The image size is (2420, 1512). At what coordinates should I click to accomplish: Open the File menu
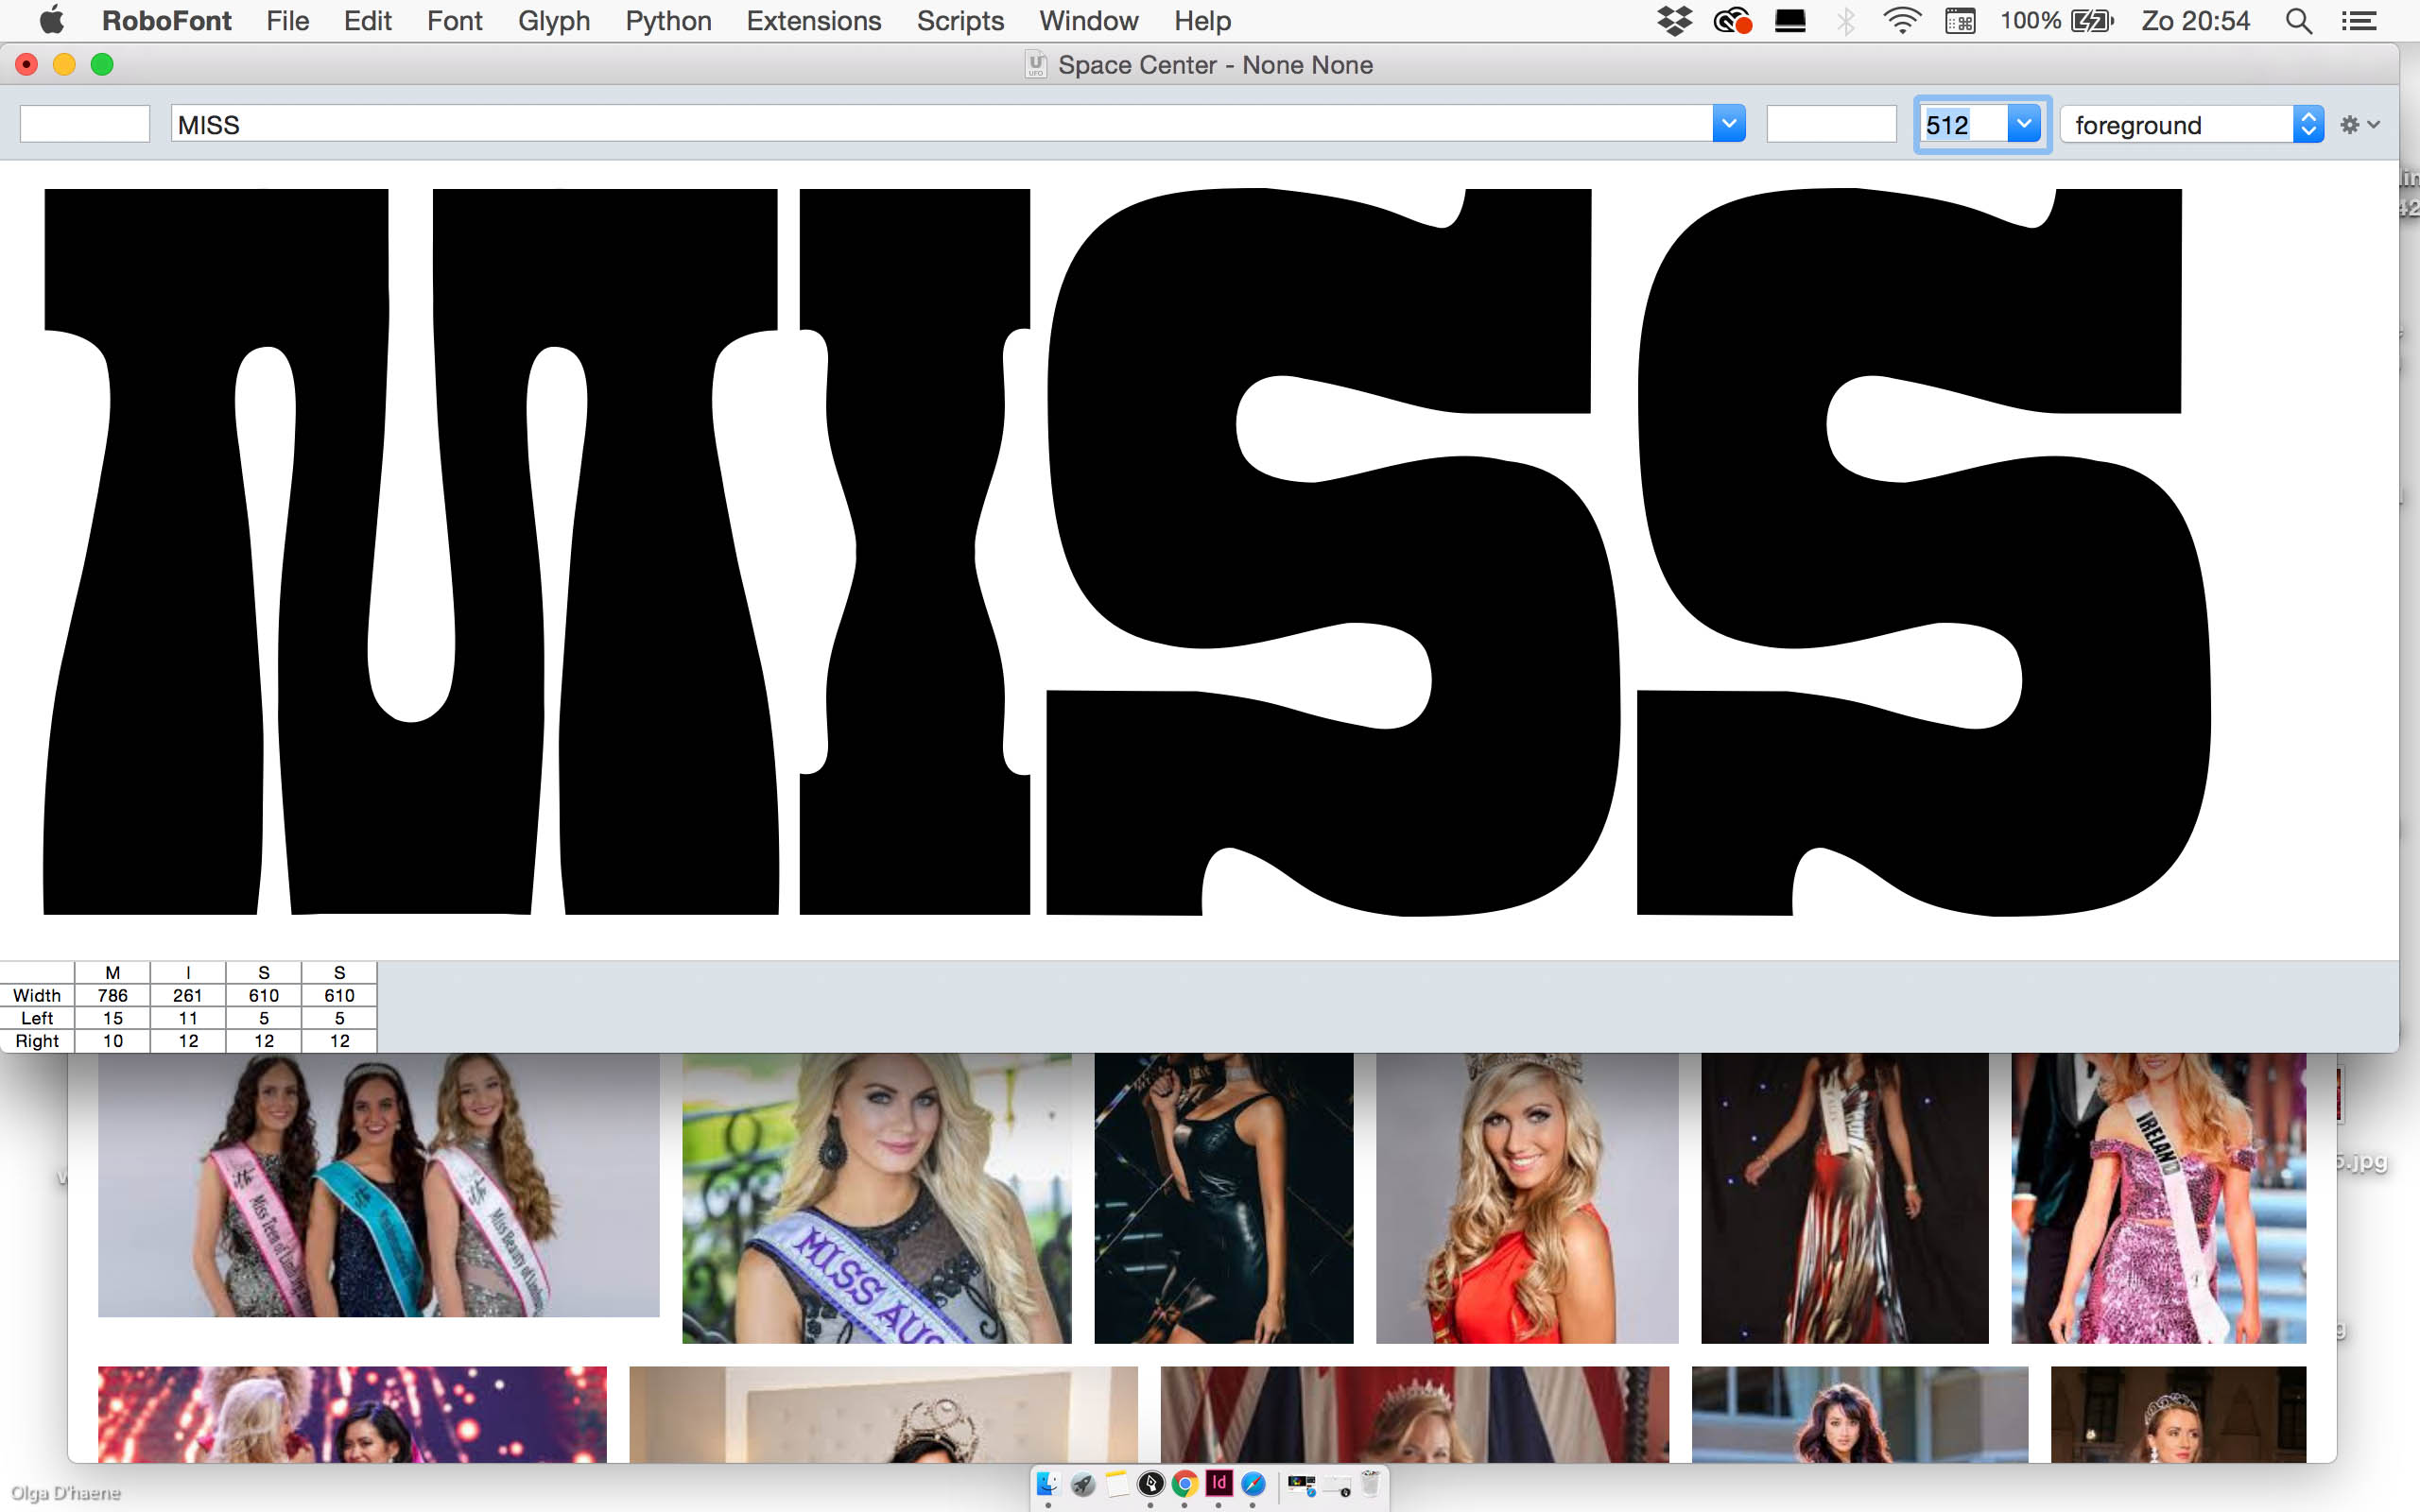(x=287, y=20)
